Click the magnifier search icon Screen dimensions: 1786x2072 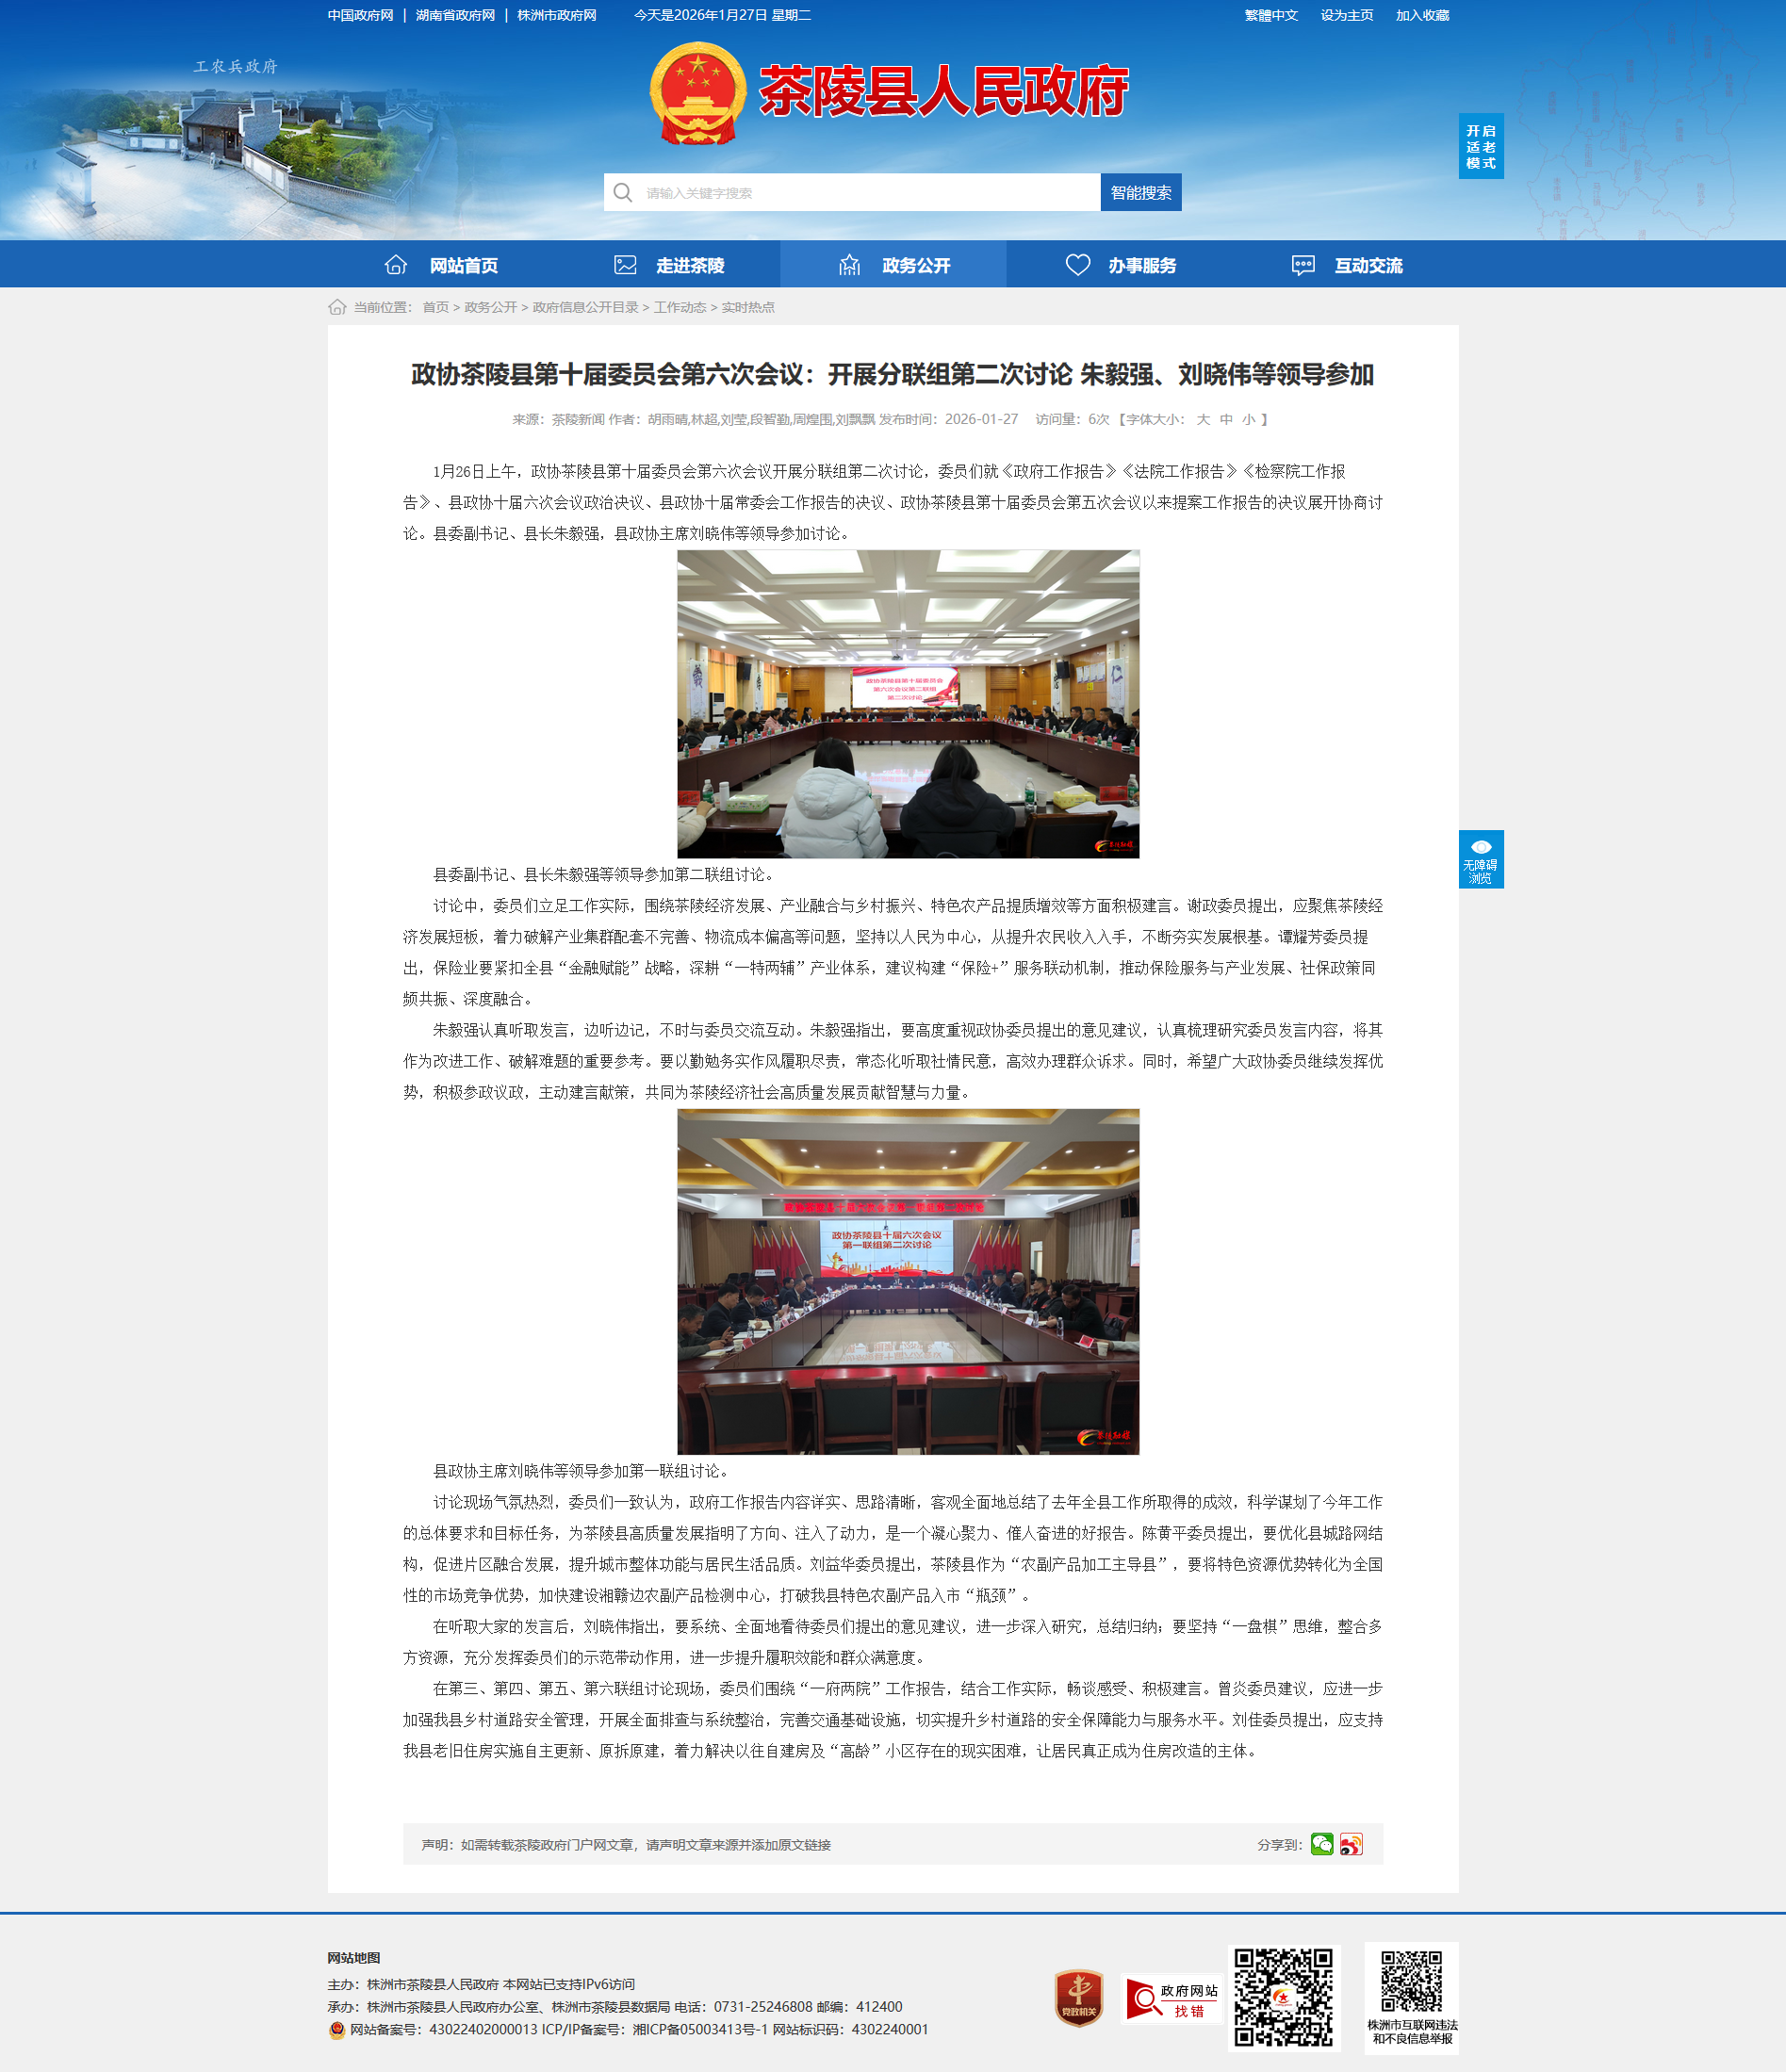[623, 192]
